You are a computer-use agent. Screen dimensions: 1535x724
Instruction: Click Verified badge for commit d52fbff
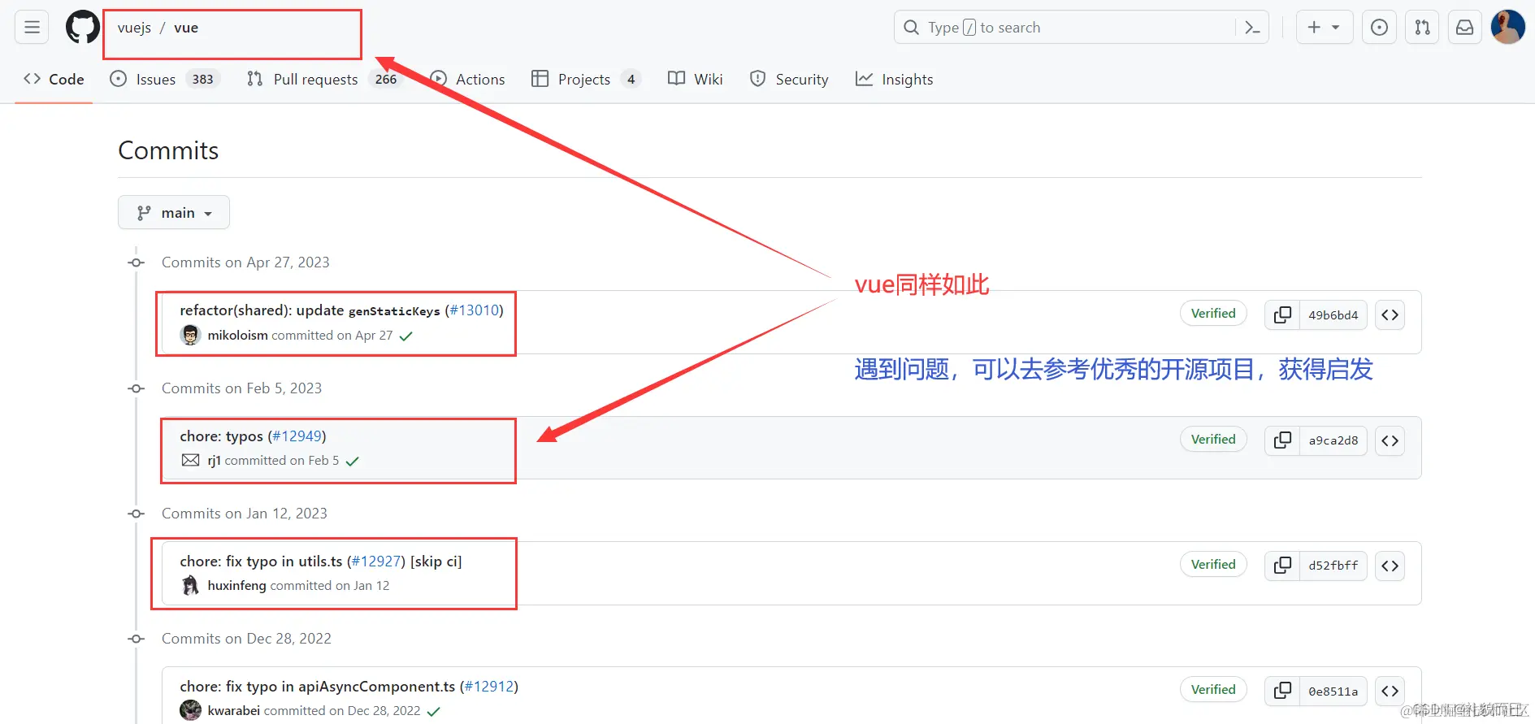[x=1213, y=564]
